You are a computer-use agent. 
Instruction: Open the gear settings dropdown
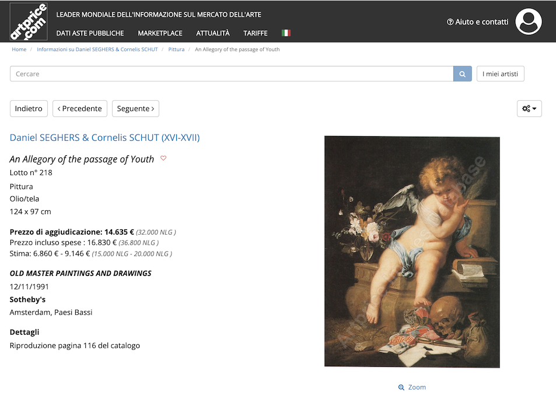tap(529, 108)
